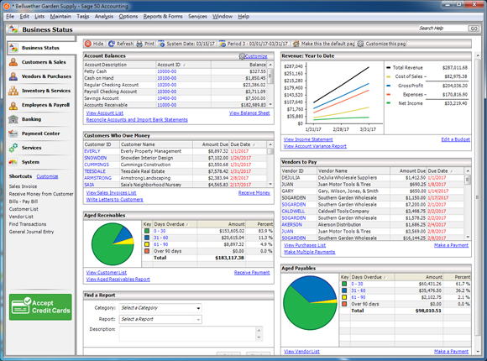Screen dimensions: 487x361
Task: Click the System Date calendar icon
Action: coord(161,44)
